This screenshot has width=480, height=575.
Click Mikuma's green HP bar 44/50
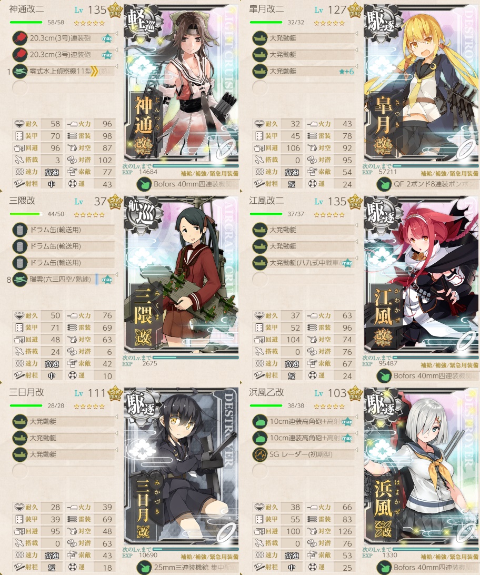pos(26,214)
